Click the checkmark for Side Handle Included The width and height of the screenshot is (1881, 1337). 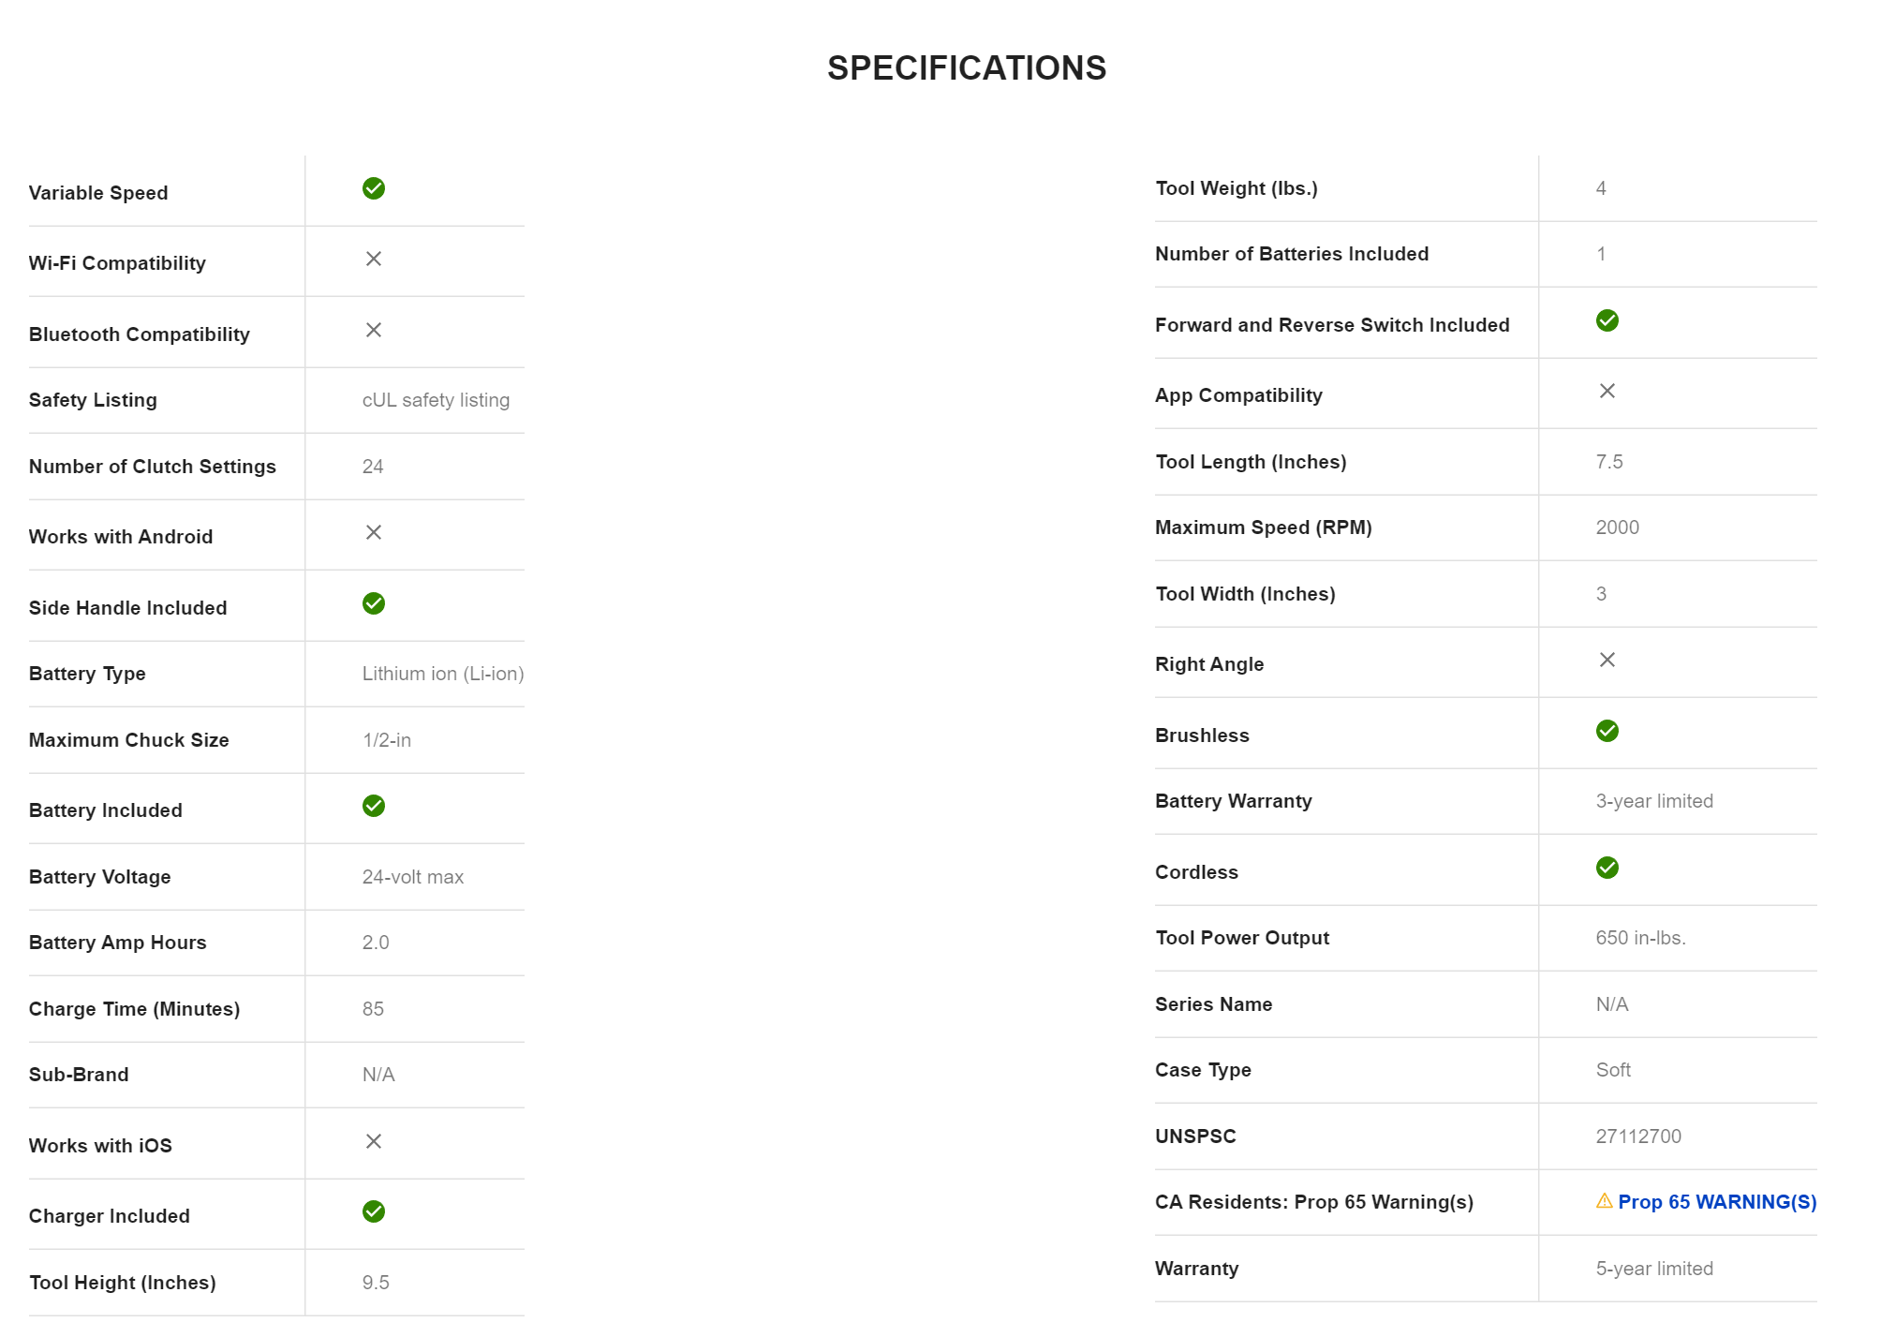point(374,603)
